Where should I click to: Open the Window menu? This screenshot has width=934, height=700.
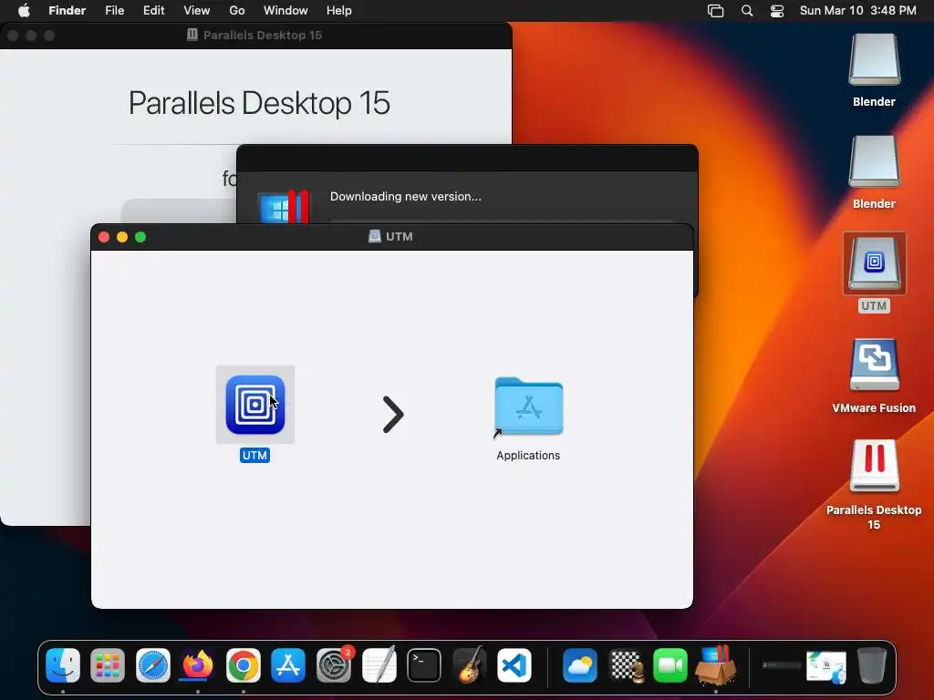(285, 11)
